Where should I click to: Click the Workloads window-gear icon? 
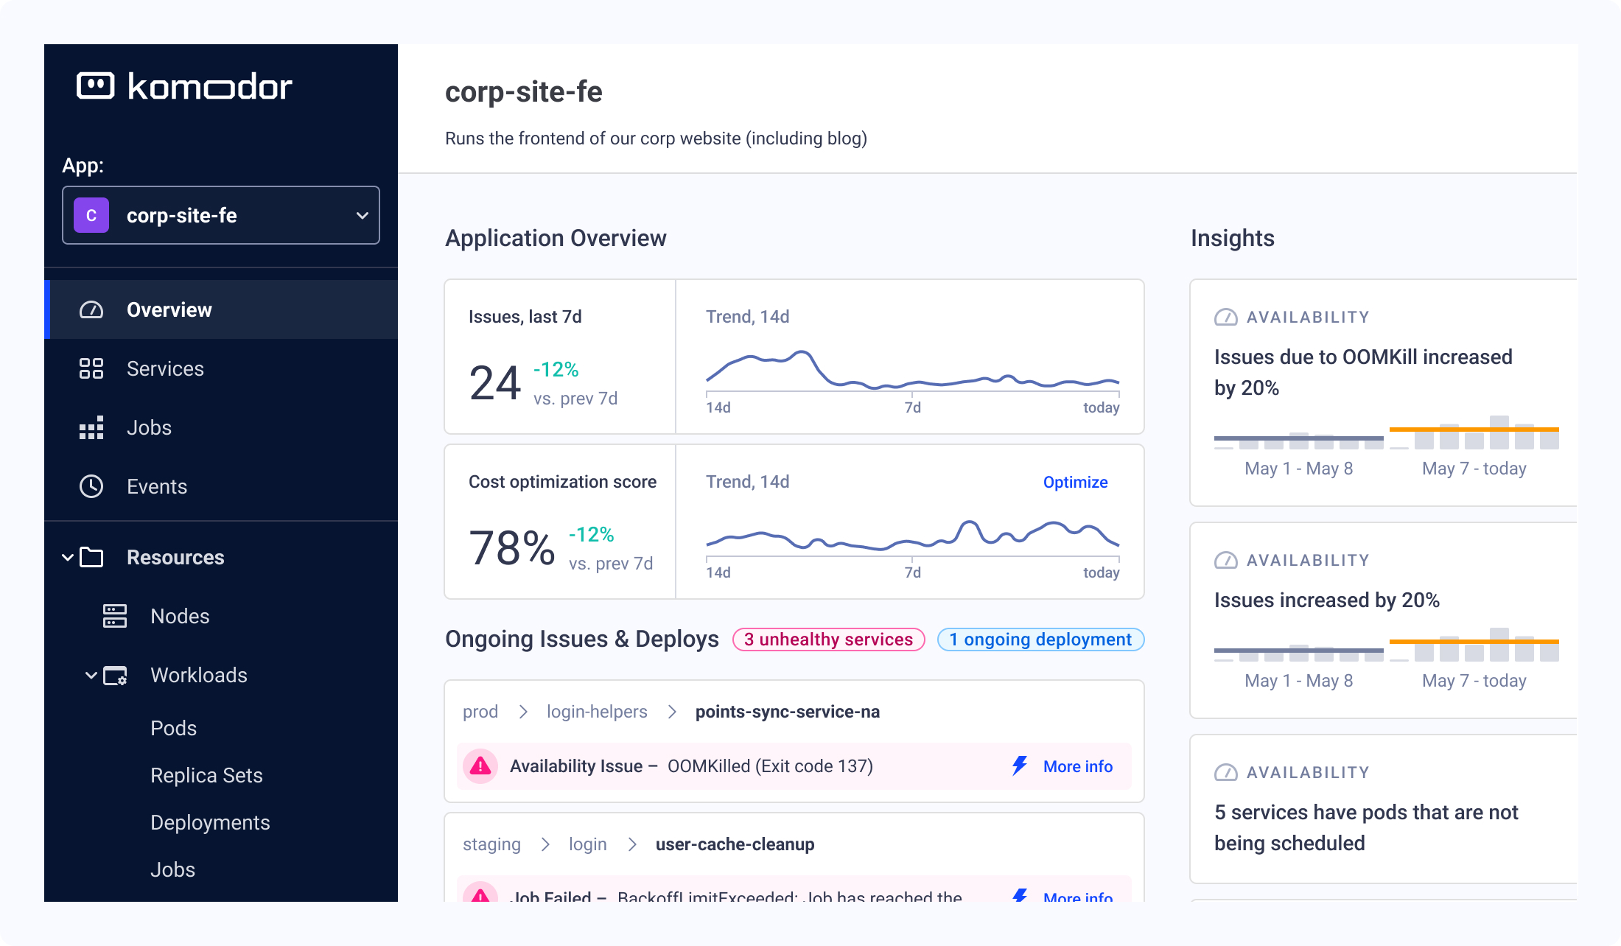(115, 676)
